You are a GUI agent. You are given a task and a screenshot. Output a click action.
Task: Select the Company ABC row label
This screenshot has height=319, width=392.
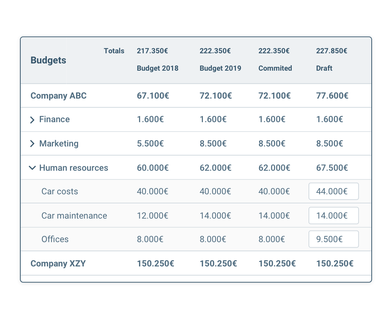coord(58,96)
